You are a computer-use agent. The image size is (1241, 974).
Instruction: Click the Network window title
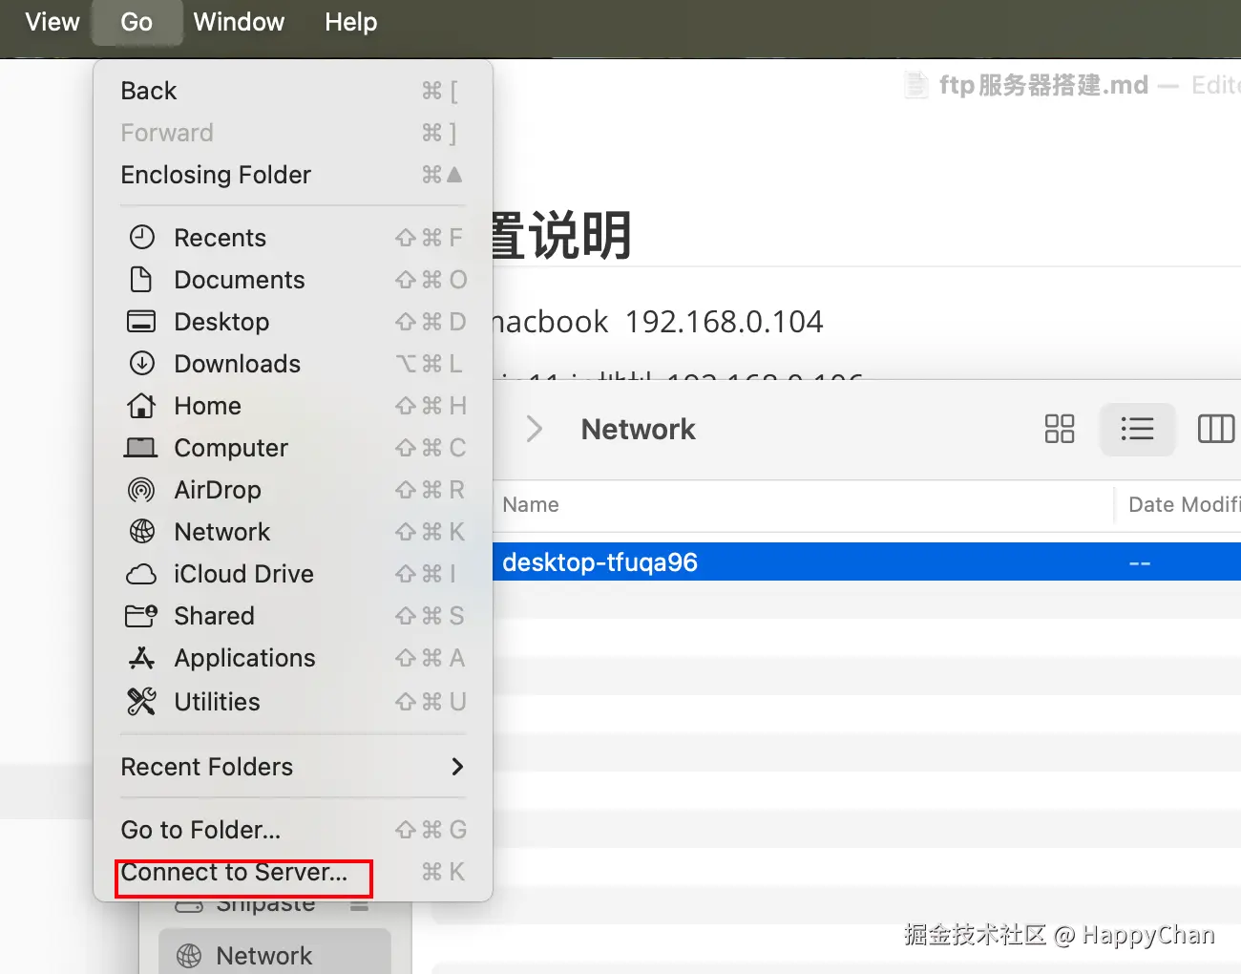pos(638,430)
